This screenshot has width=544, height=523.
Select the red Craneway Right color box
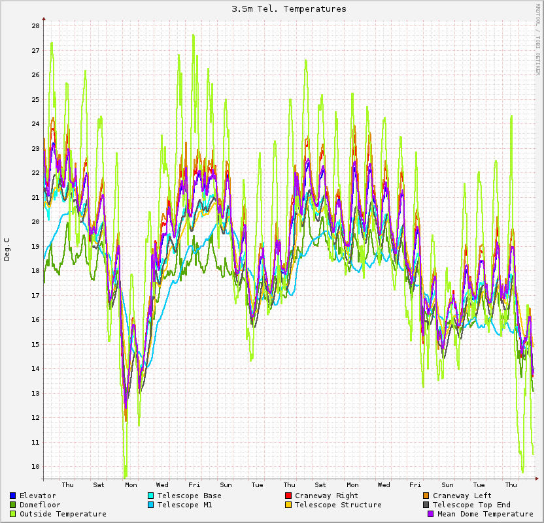coord(288,496)
